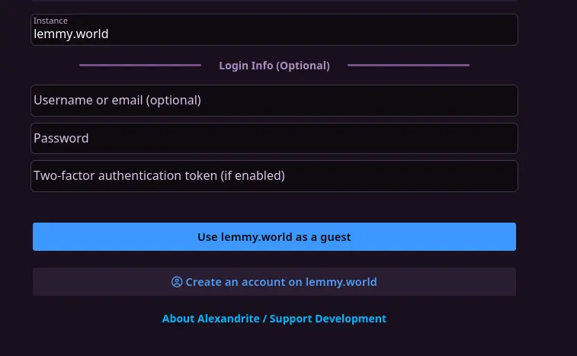Click the lemmy.world text inside the Instance box
This screenshot has height=356, width=577.
[x=71, y=34]
